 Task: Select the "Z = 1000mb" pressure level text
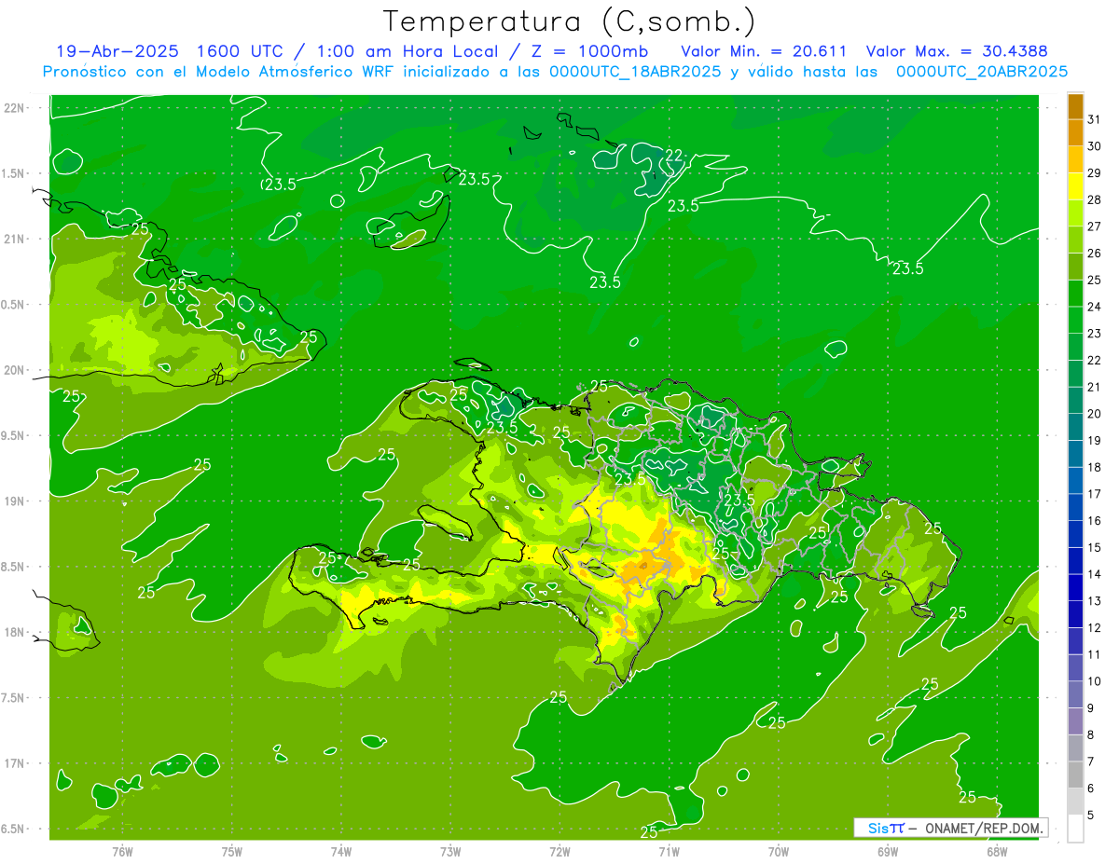tap(588, 51)
